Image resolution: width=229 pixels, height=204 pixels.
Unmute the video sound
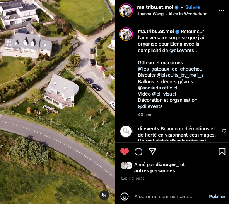point(104,195)
